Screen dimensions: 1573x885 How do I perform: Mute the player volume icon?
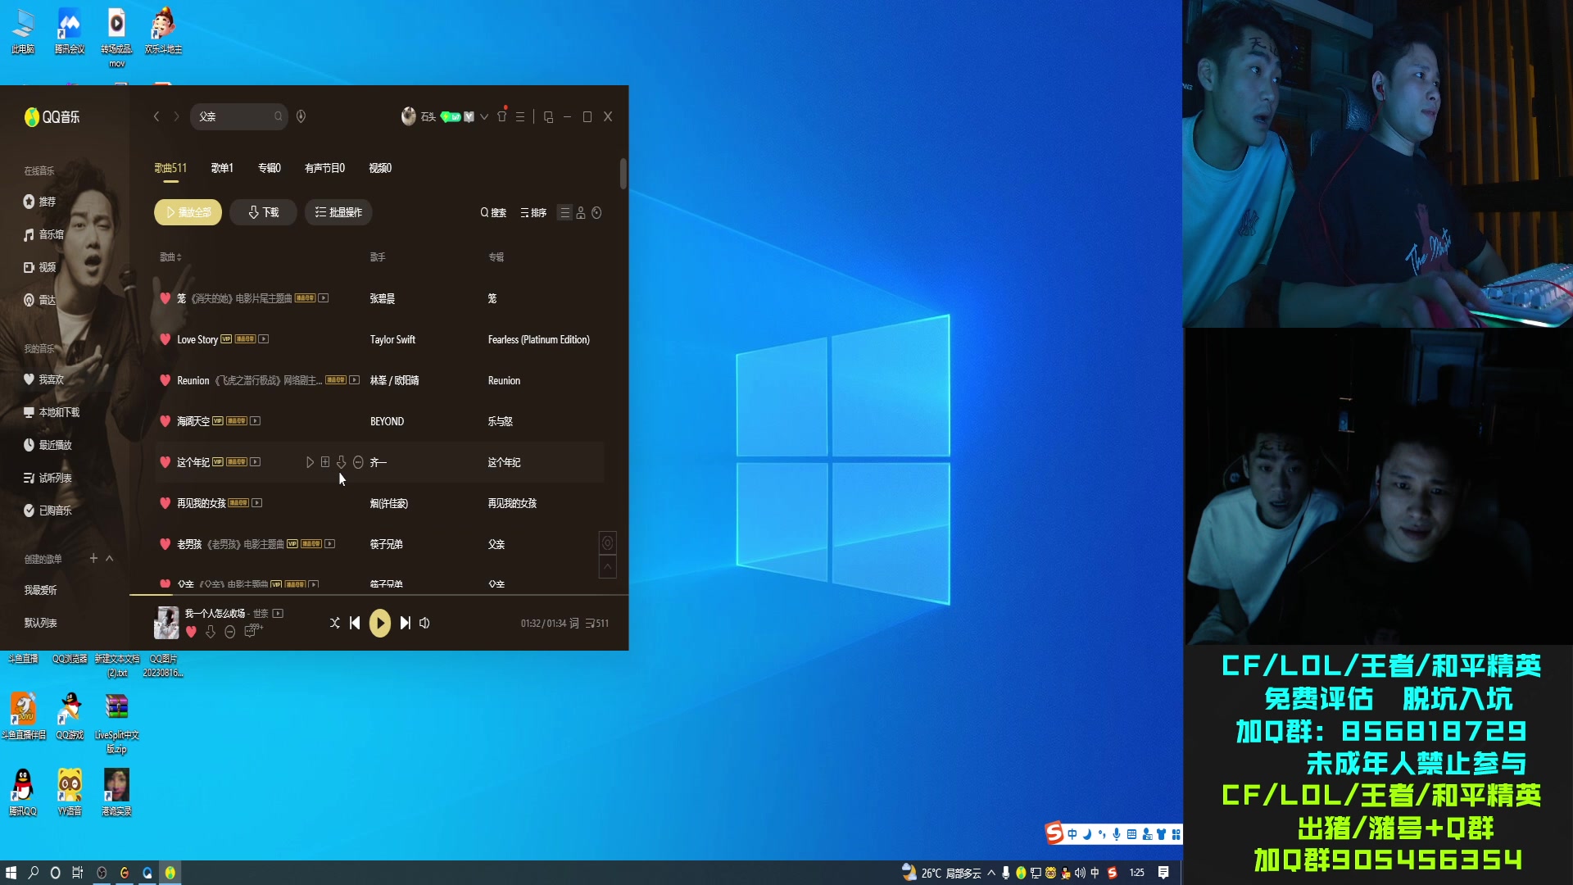coord(424,623)
